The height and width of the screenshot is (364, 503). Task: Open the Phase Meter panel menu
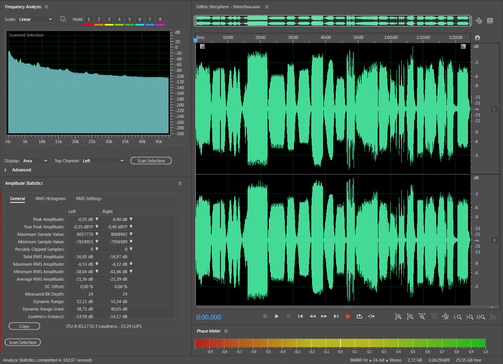click(x=226, y=331)
